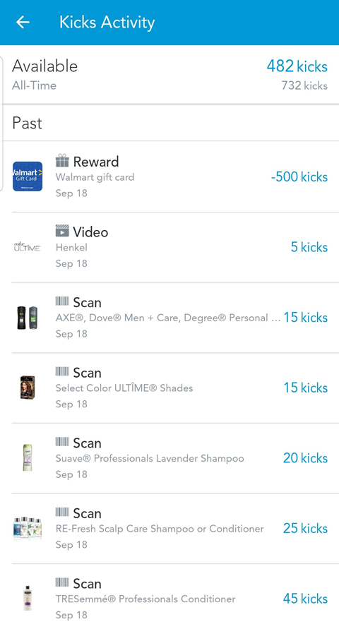This screenshot has width=339, height=629.
Task: Select the hair color box thumbnail
Action: (28, 388)
